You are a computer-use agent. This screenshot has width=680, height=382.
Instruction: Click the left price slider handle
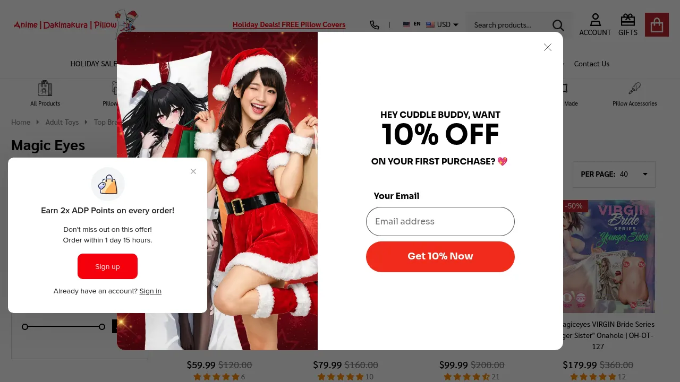click(x=25, y=327)
